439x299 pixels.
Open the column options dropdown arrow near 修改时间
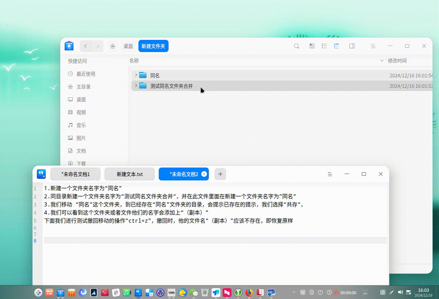pyautogui.click(x=382, y=61)
